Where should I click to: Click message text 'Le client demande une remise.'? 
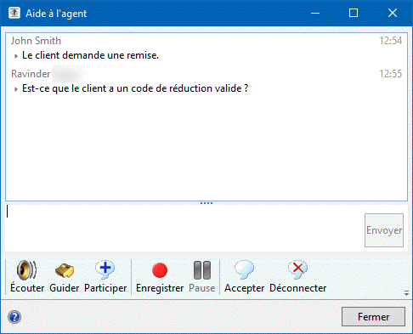[x=90, y=55]
